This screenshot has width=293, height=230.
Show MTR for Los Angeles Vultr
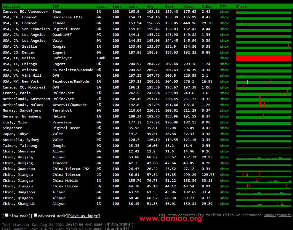click(x=224, y=41)
